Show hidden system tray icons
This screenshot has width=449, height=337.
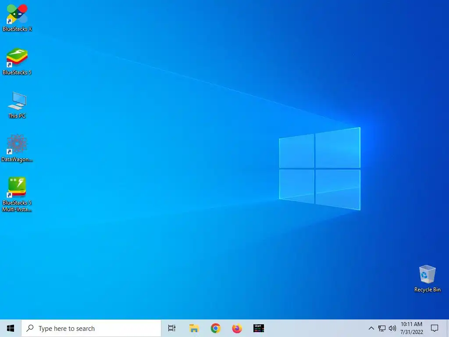click(371, 328)
